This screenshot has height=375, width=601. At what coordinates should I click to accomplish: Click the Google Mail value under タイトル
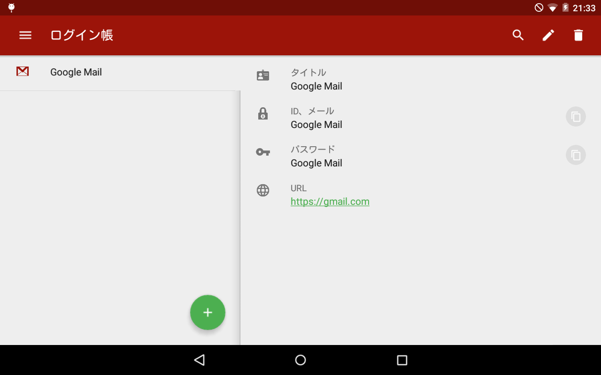coord(316,86)
